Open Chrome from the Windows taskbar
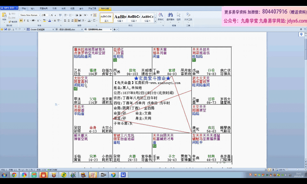307x184 pixels. coord(14,175)
